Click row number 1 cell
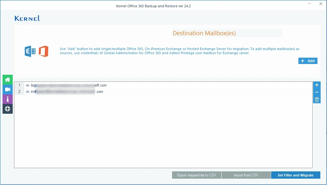The height and width of the screenshot is (185, 327). tap(19, 85)
